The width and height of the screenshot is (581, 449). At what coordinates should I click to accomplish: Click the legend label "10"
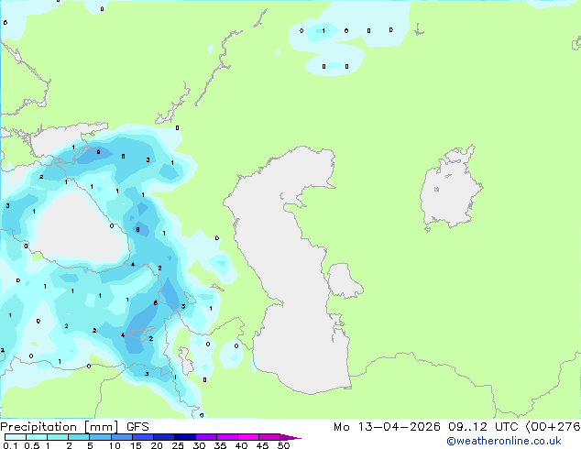[x=115, y=445]
